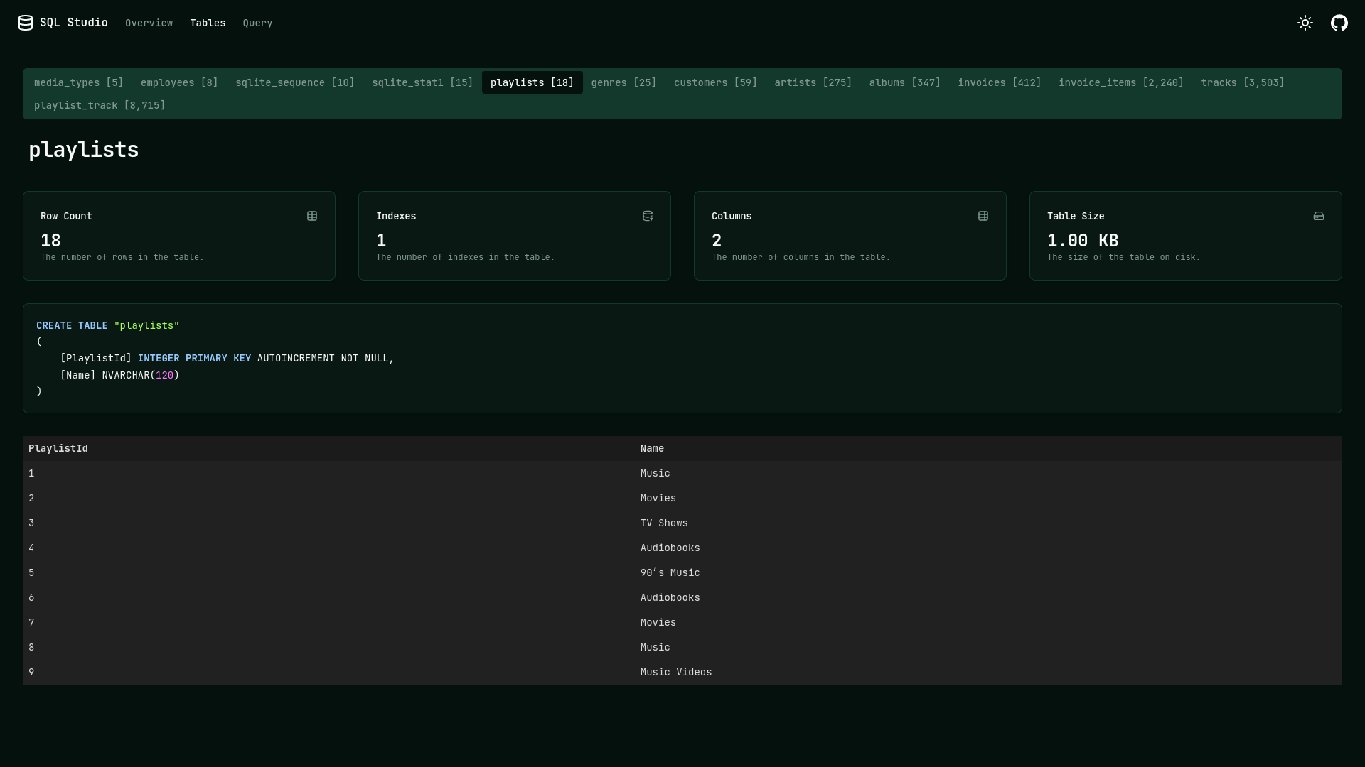Open the GitHub repository icon
Viewport: 1365px width, 767px height.
pos(1339,23)
